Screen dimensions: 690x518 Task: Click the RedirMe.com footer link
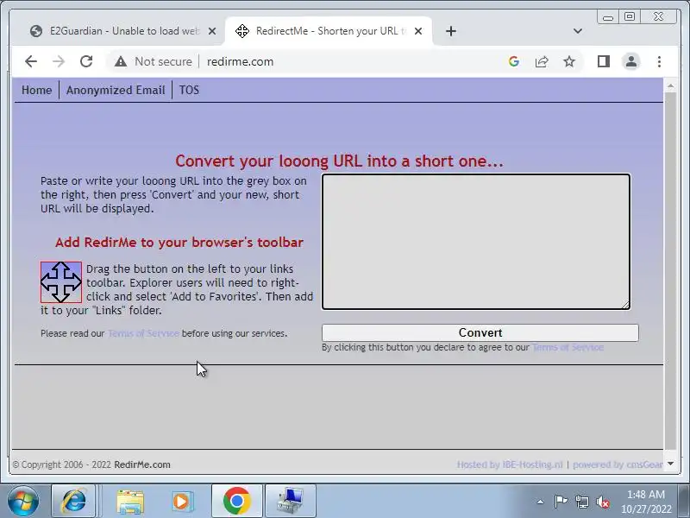[142, 464]
